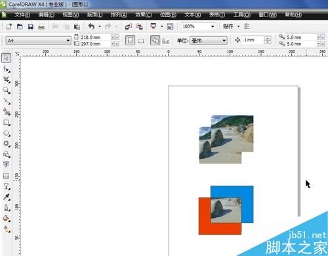The height and width of the screenshot is (256, 328).
Task: Expand the application launcher dropdown arrow
Action: [162, 26]
